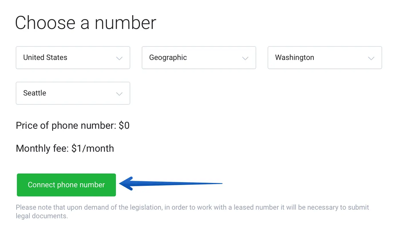The width and height of the screenshot is (397, 234).
Task: Click the legal documents note below the button
Action: [192, 212]
